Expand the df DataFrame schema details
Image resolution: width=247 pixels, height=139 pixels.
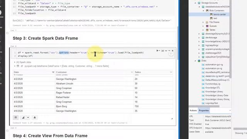(x=15, y=66)
